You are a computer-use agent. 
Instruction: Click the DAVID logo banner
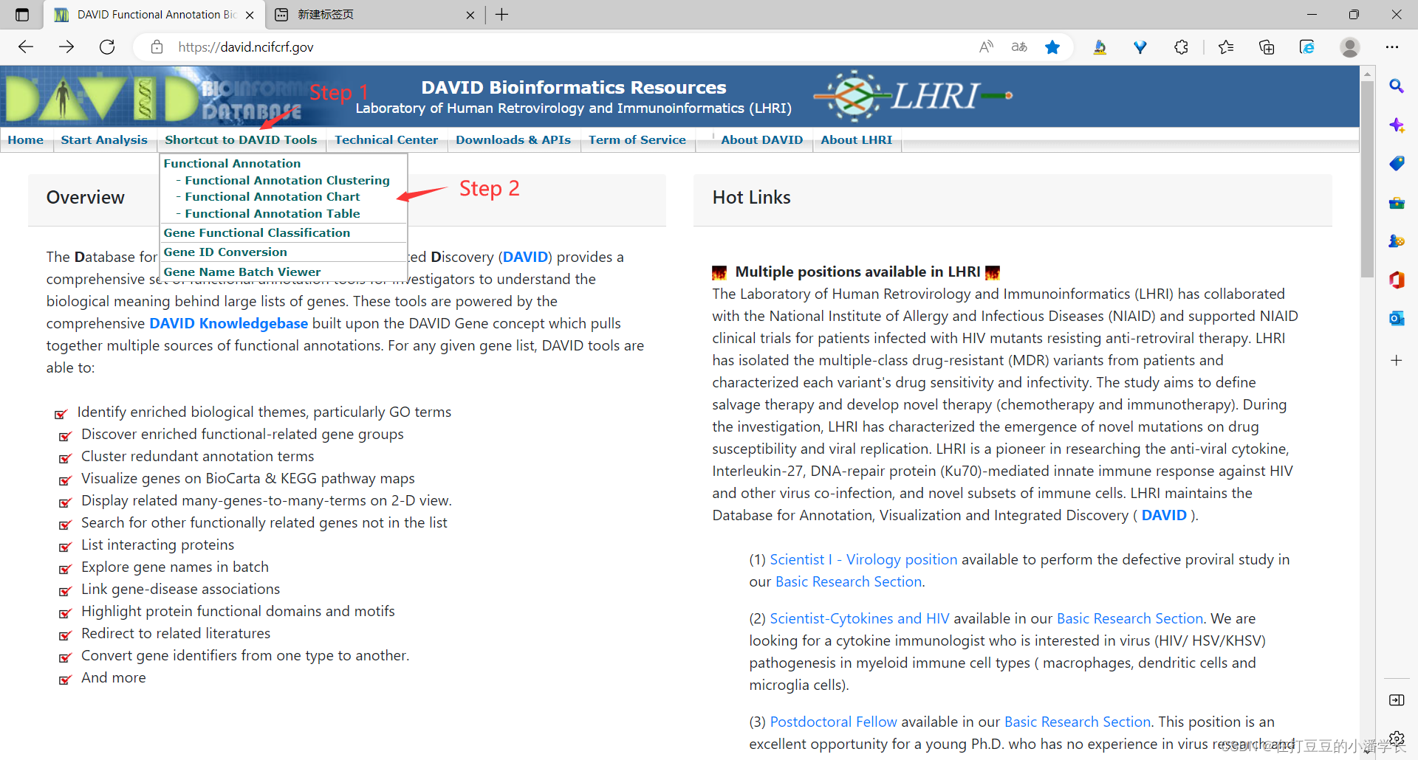click(155, 96)
